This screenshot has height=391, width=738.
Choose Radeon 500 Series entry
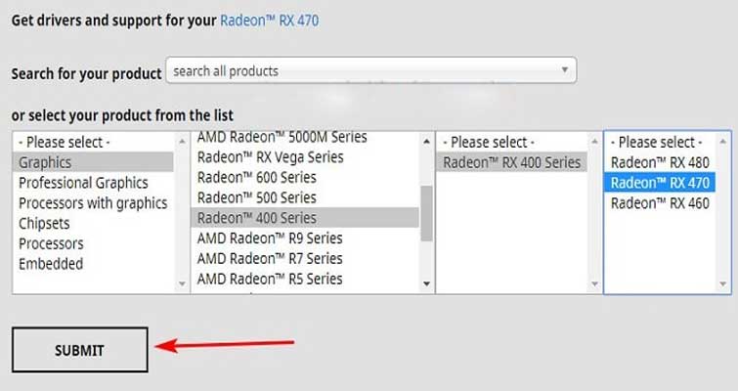(x=256, y=197)
